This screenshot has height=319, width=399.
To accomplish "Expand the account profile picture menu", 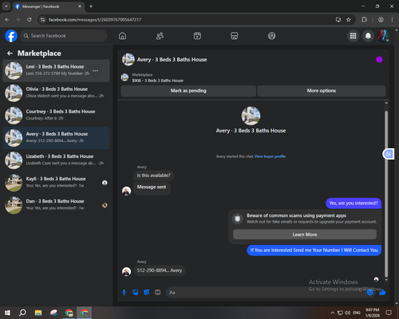I will (x=383, y=36).
